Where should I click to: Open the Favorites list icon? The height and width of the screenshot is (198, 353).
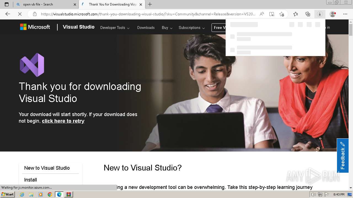pos(296,14)
